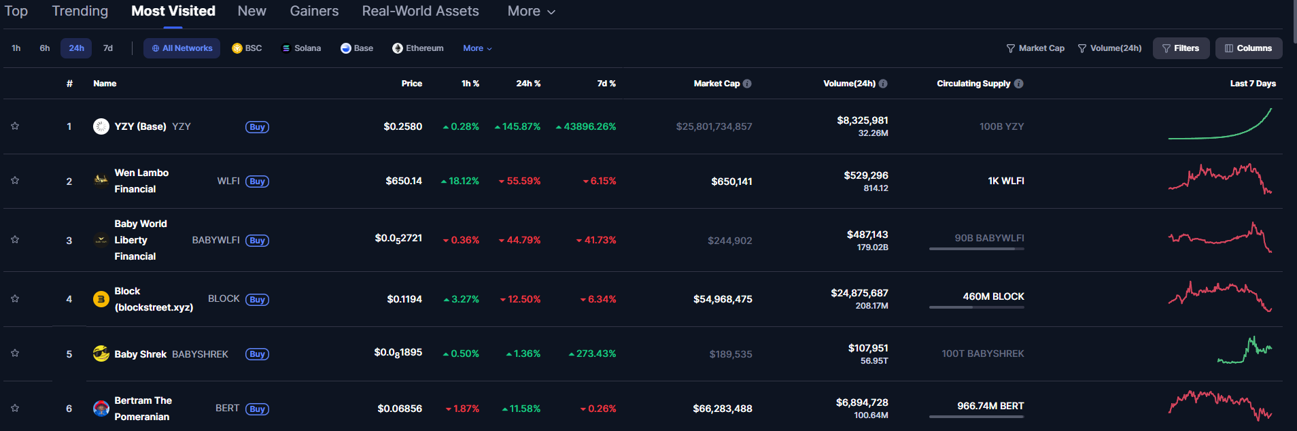Open Block 7-day sparkline chart
The height and width of the screenshot is (431, 1297).
[x=1220, y=296]
